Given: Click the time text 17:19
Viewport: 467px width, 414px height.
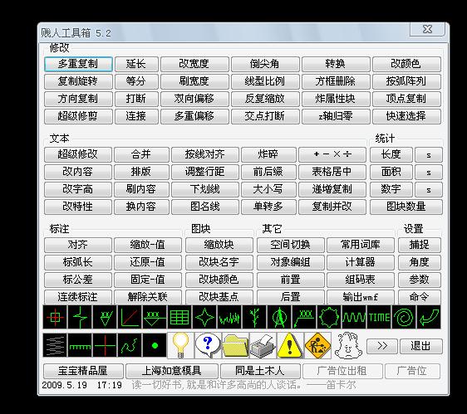Looking at the screenshot, I should coord(110,385).
